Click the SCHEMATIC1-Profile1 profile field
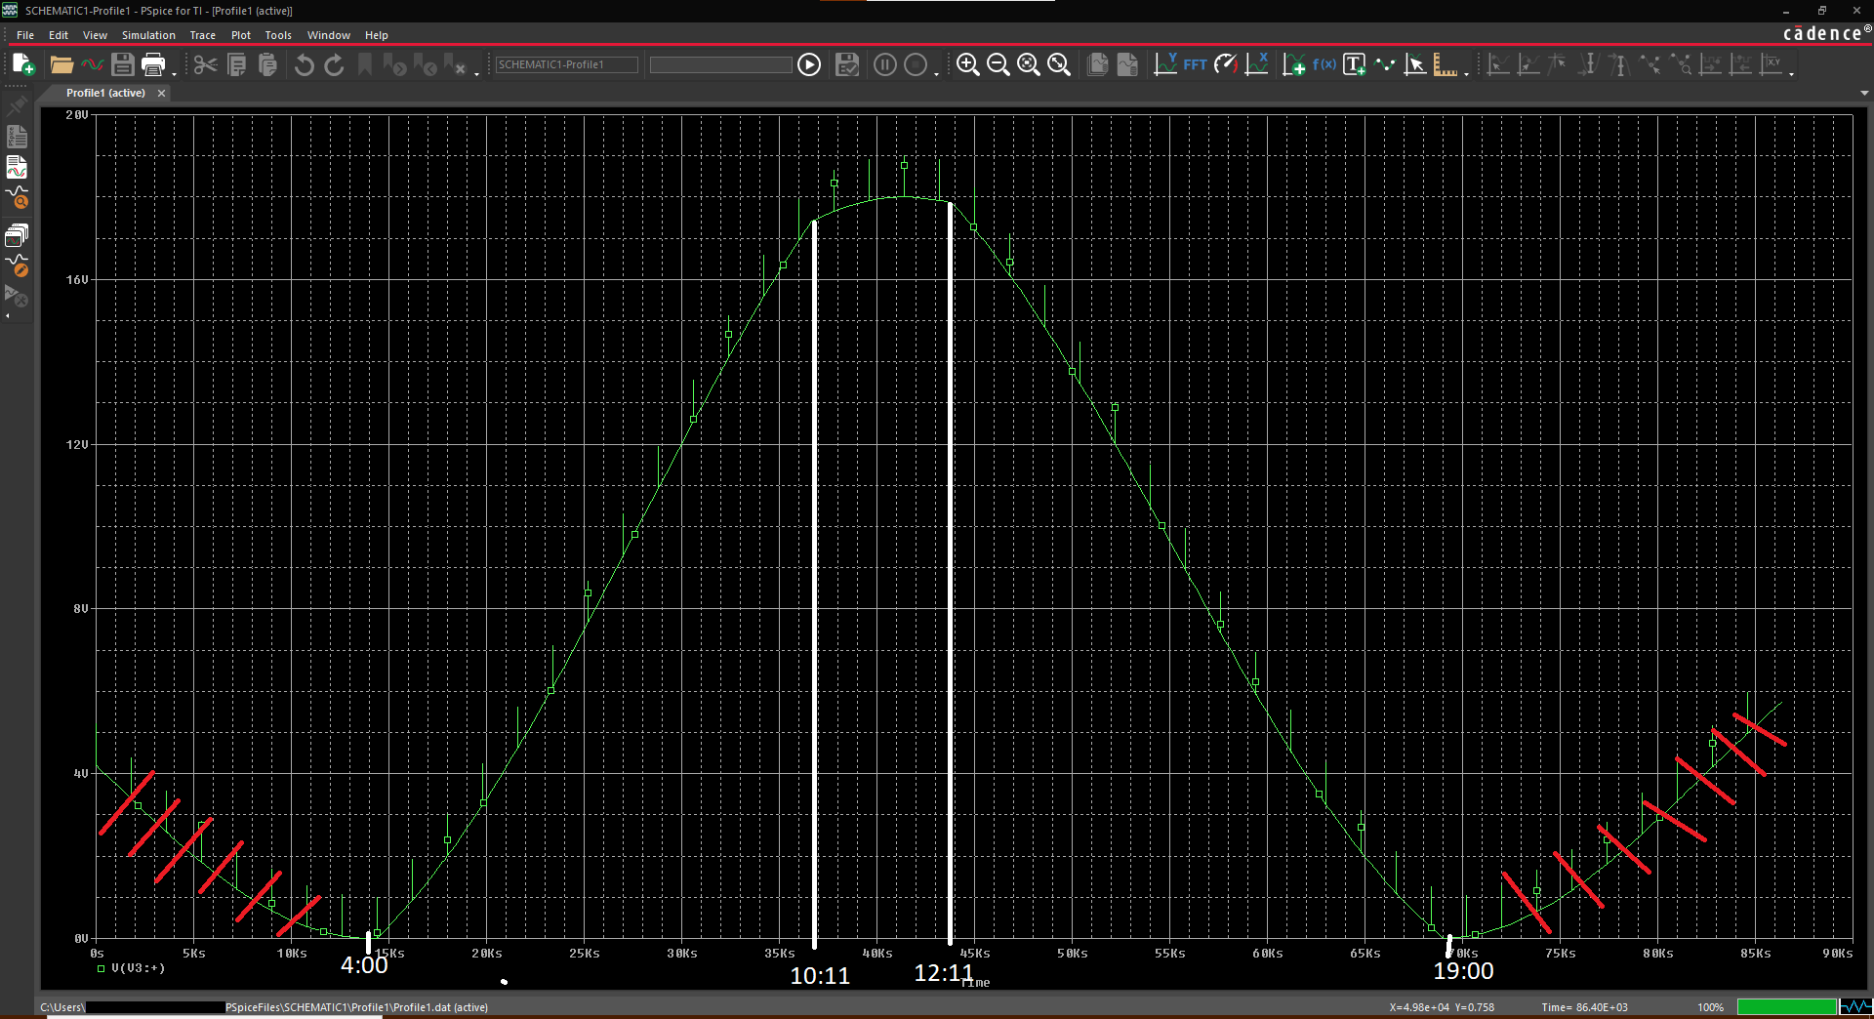The height and width of the screenshot is (1019, 1874). tap(566, 64)
